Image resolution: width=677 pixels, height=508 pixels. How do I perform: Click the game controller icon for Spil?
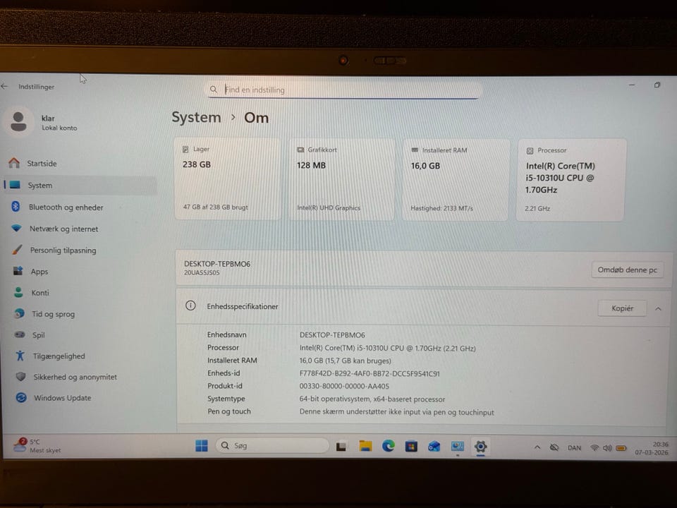pyautogui.click(x=20, y=334)
